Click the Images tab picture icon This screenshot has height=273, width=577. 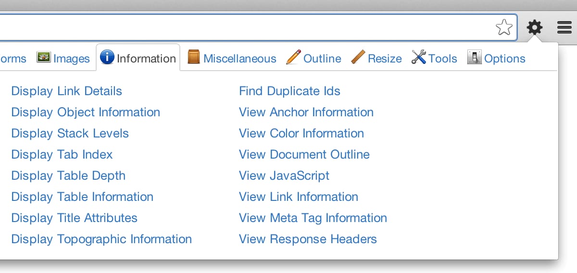point(44,58)
